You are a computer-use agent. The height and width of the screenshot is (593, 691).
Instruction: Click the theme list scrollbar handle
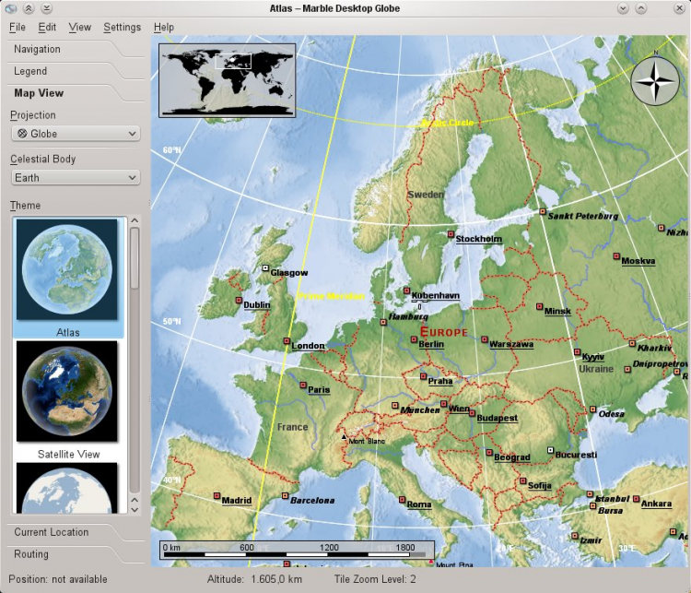(x=135, y=258)
